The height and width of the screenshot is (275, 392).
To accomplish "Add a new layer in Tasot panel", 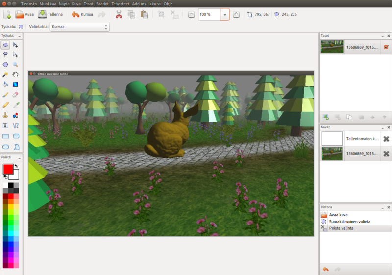I will 325,117.
